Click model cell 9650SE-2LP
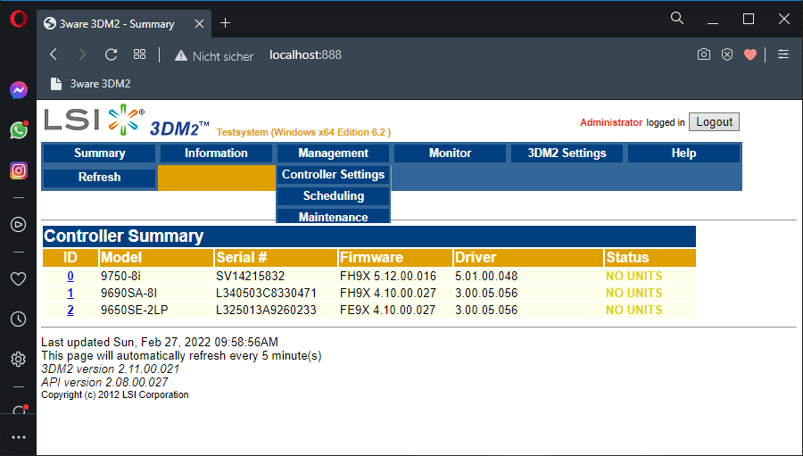The width and height of the screenshot is (803, 456). [x=134, y=310]
